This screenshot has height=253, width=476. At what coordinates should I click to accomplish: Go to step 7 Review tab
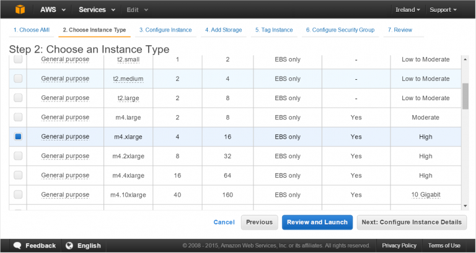tap(400, 30)
